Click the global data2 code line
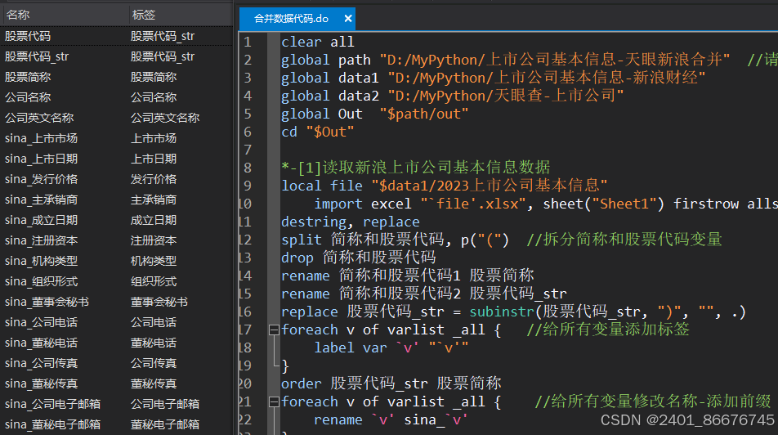This screenshot has width=778, height=435. pyautogui.click(x=453, y=96)
